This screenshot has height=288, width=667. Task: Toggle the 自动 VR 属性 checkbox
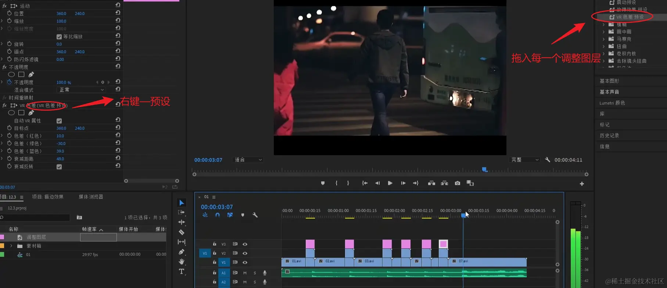click(59, 121)
